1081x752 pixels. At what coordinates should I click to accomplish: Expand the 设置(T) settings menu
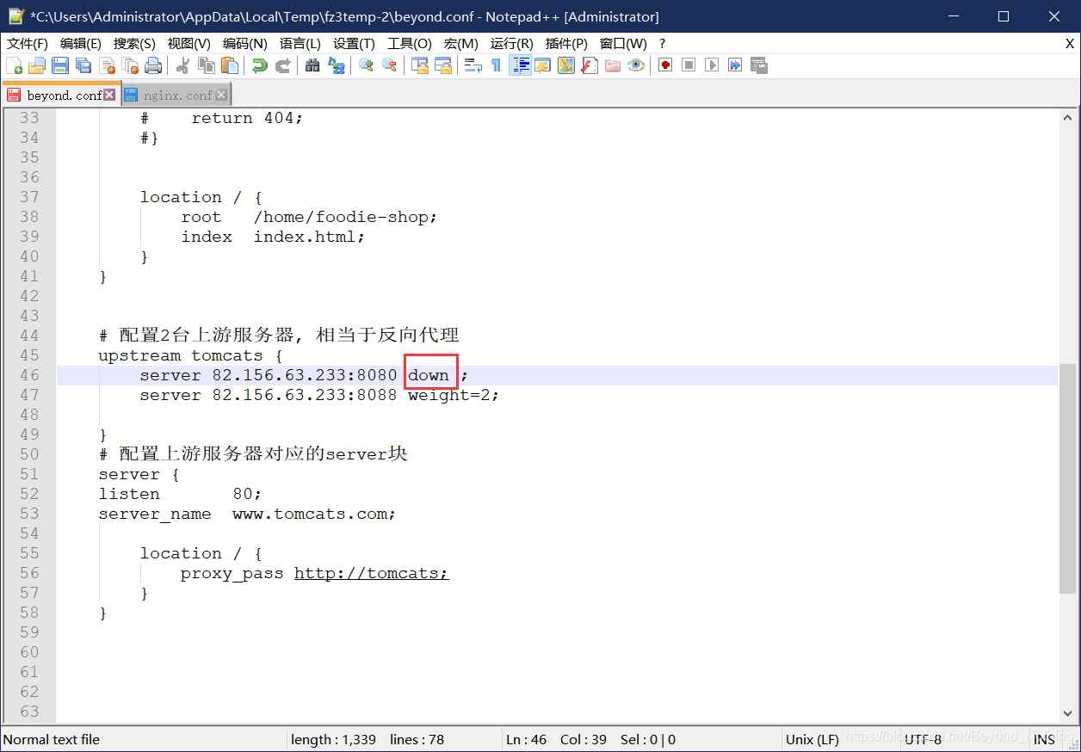[354, 43]
